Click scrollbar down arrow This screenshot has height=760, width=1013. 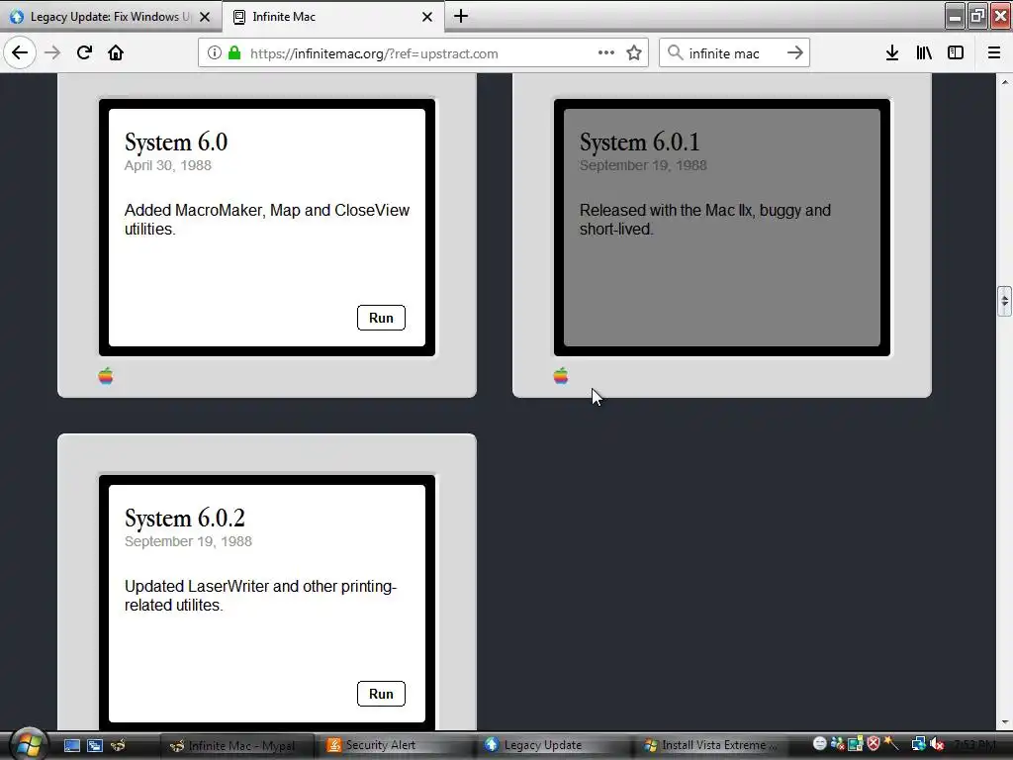click(x=1005, y=721)
